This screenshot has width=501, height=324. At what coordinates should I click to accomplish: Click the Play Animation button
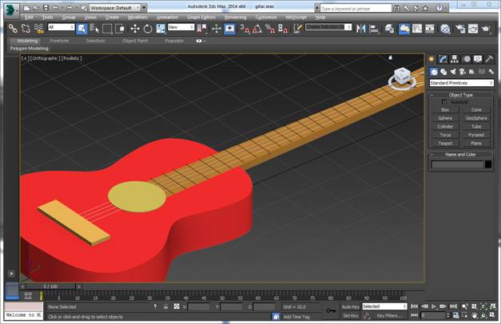[434, 306]
